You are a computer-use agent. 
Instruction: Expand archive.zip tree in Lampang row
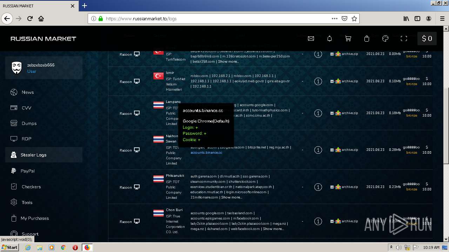332,113
